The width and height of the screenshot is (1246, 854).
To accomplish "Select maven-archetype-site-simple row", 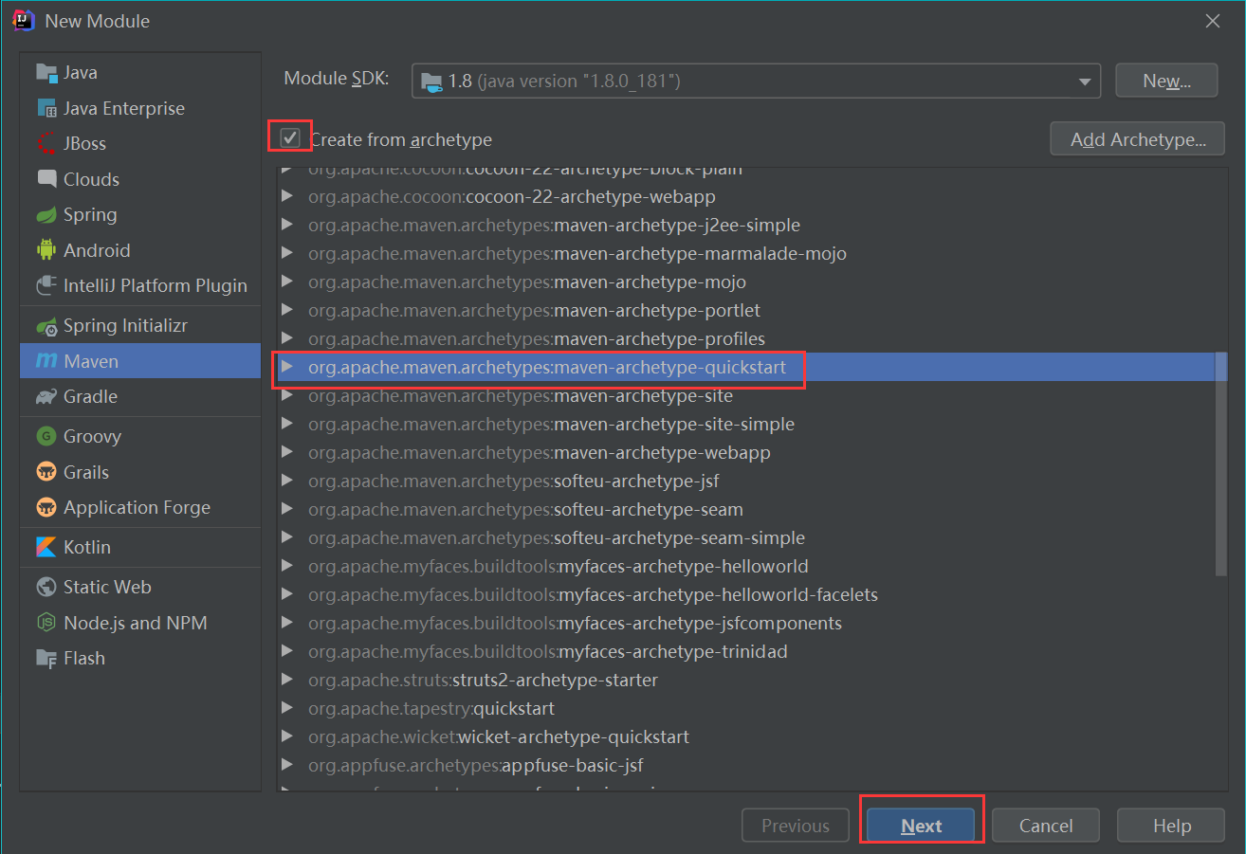I will [746, 424].
